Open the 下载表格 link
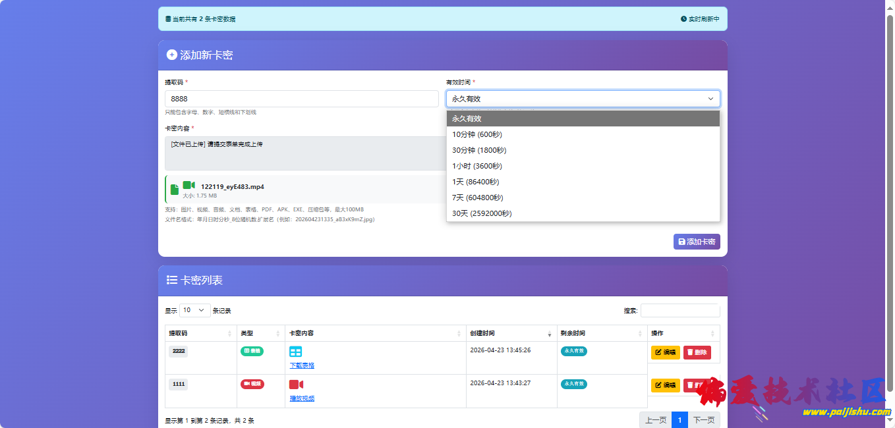895x428 pixels. click(301, 364)
